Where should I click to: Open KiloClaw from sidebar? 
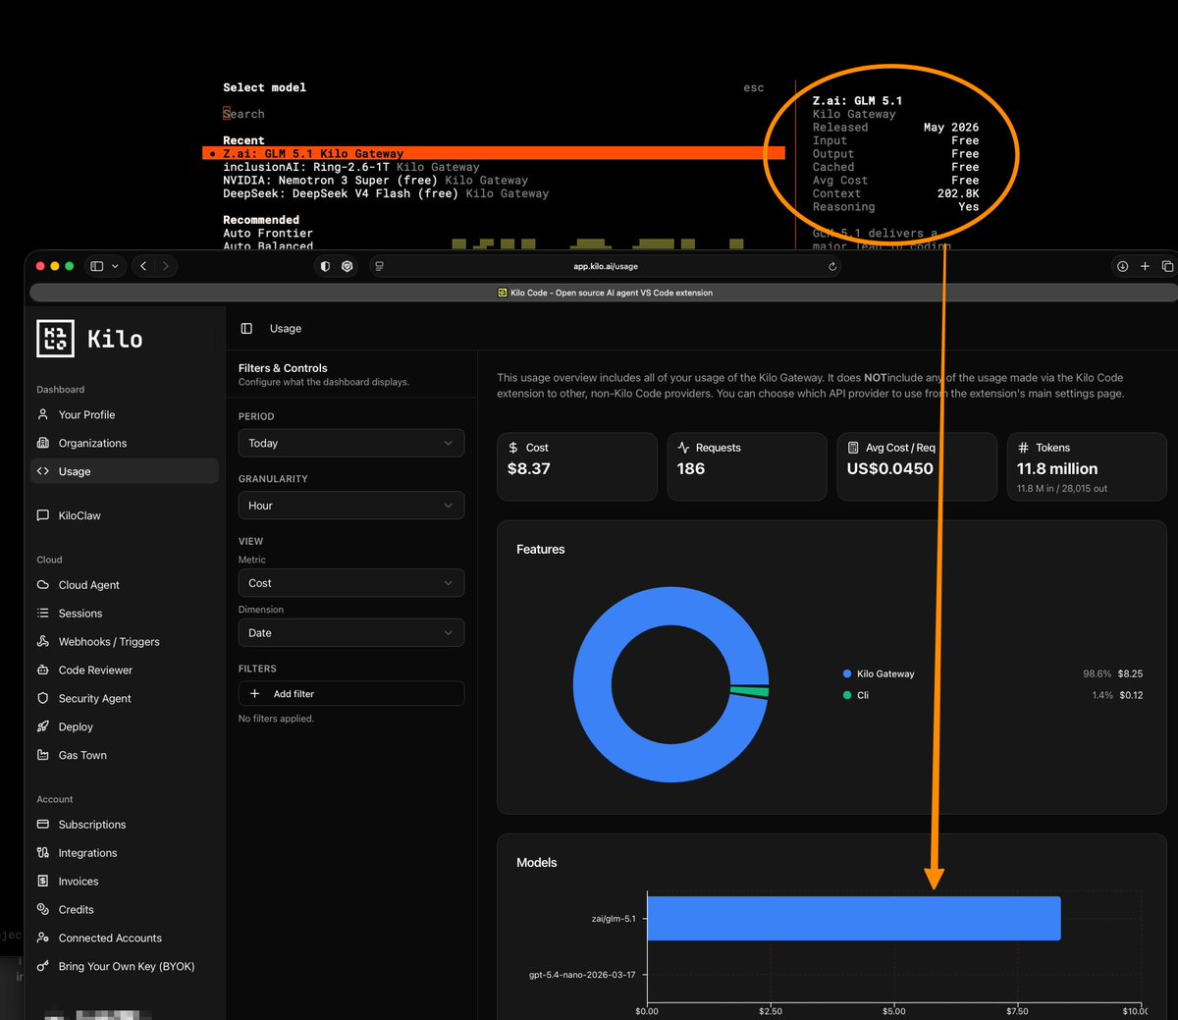(80, 515)
